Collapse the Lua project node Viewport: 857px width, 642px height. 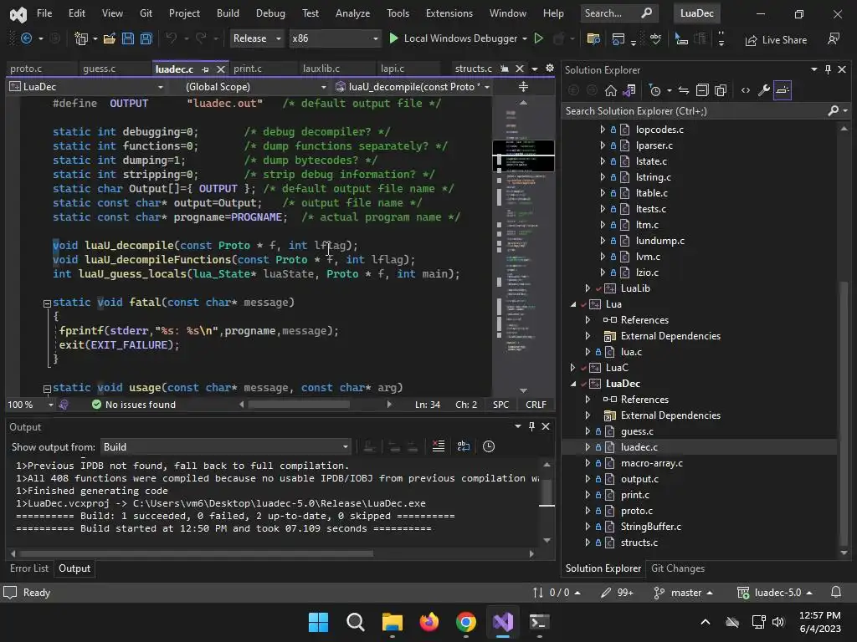click(573, 304)
